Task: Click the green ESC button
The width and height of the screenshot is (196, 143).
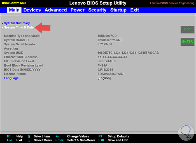Action: point(187,29)
